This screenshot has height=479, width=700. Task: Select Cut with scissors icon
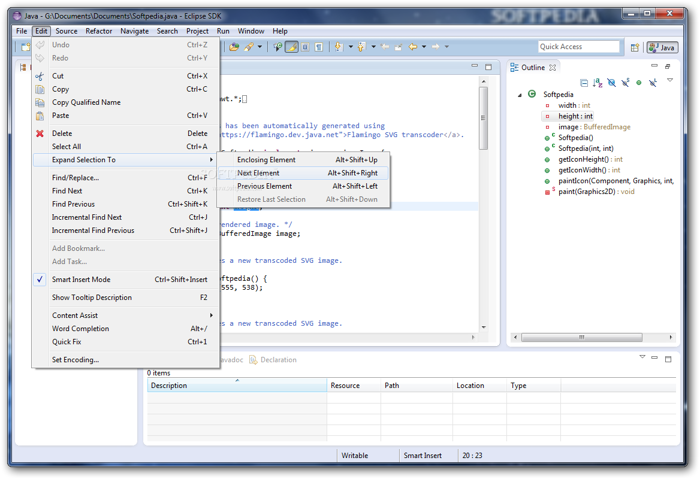(x=126, y=76)
